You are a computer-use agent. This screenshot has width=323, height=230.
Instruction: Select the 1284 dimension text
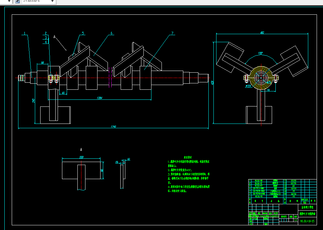coord(100,98)
